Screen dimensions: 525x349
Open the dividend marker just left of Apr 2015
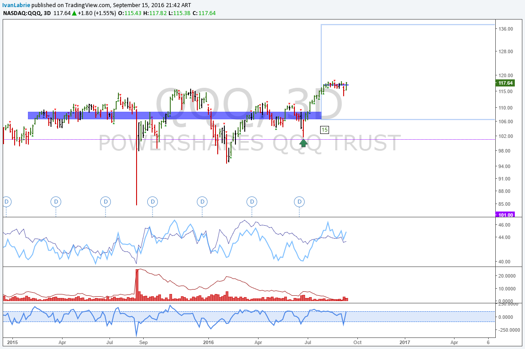point(56,202)
